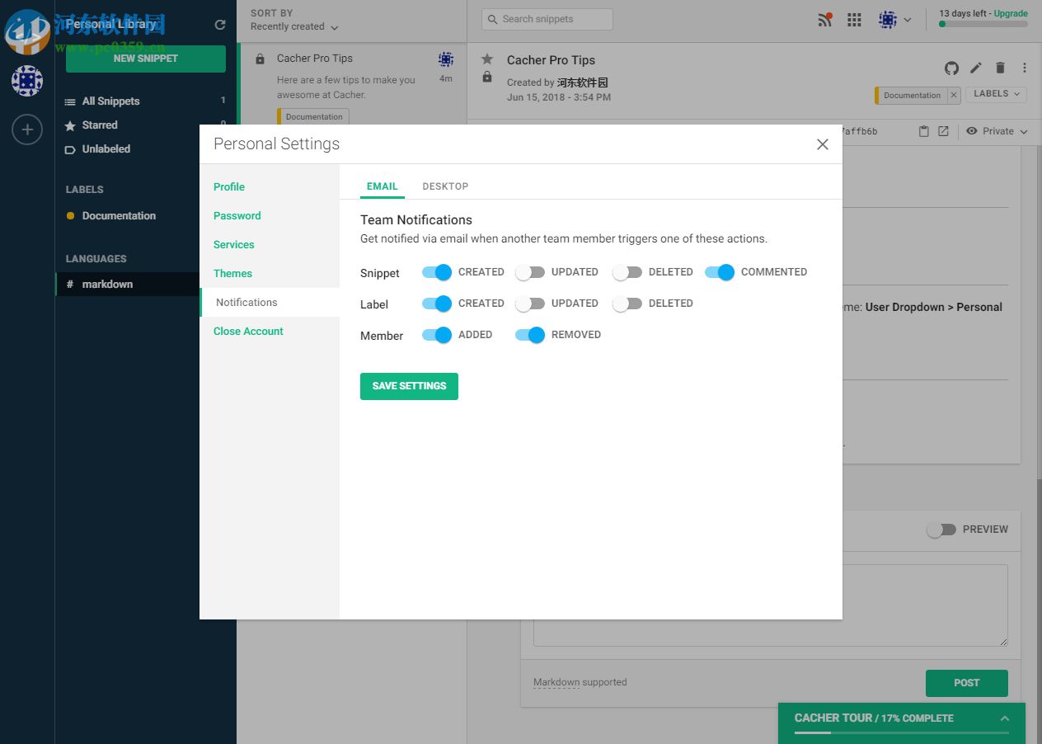Click the user avatar in top bar
Screen dimensions: 1042x744
888,20
